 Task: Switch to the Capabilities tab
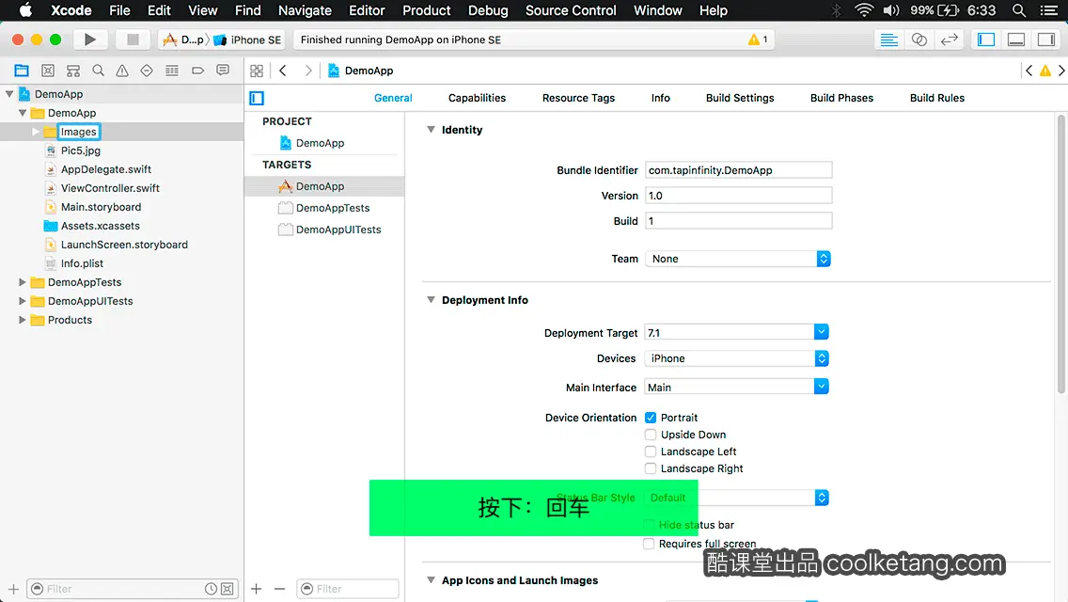tap(477, 98)
